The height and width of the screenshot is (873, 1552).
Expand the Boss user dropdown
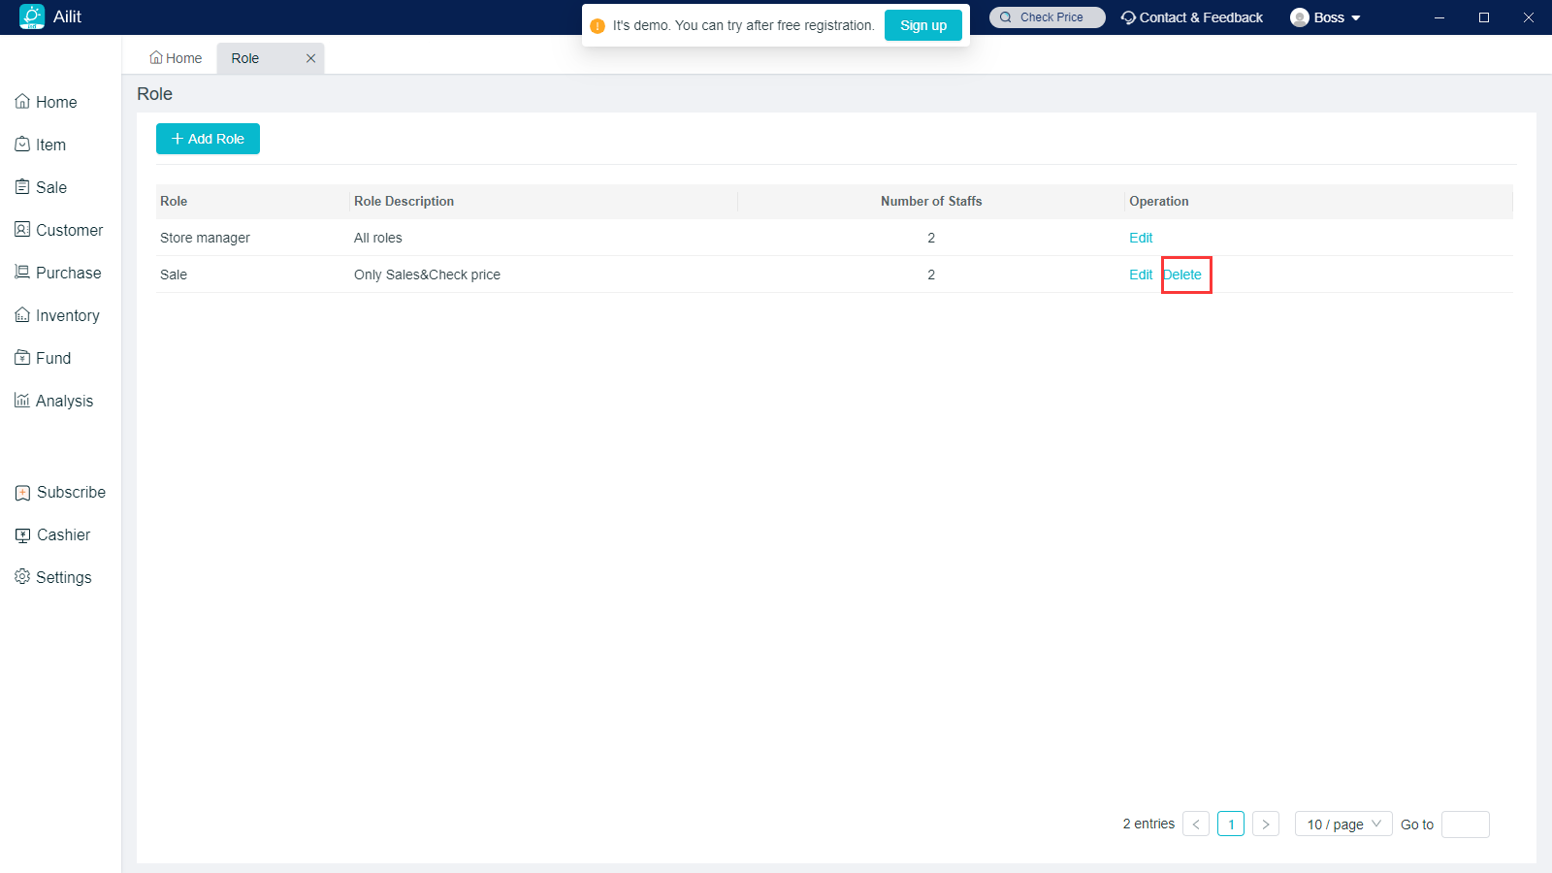[1327, 17]
